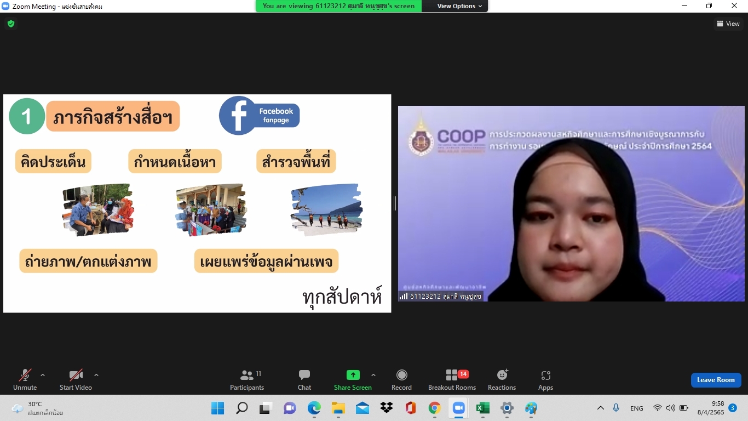Click the divider handle between shared screen and video
Image resolution: width=748 pixels, height=421 pixels.
394,203
